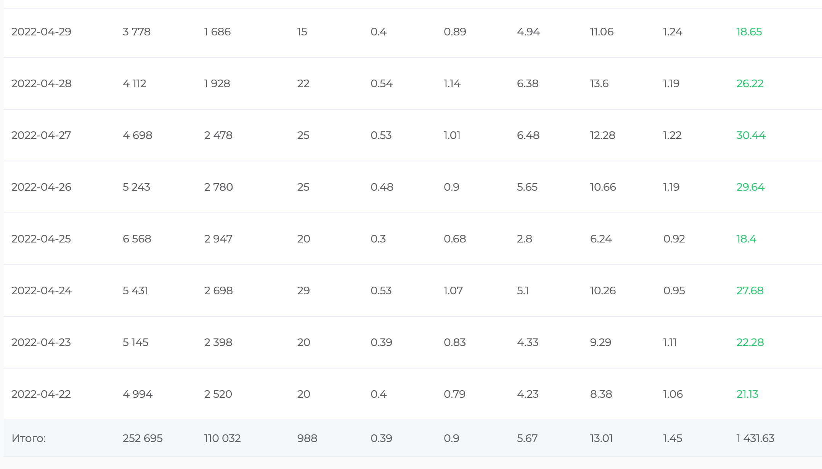The image size is (822, 469).
Task: Select the 2022-04-26 date cell
Action: click(x=41, y=187)
